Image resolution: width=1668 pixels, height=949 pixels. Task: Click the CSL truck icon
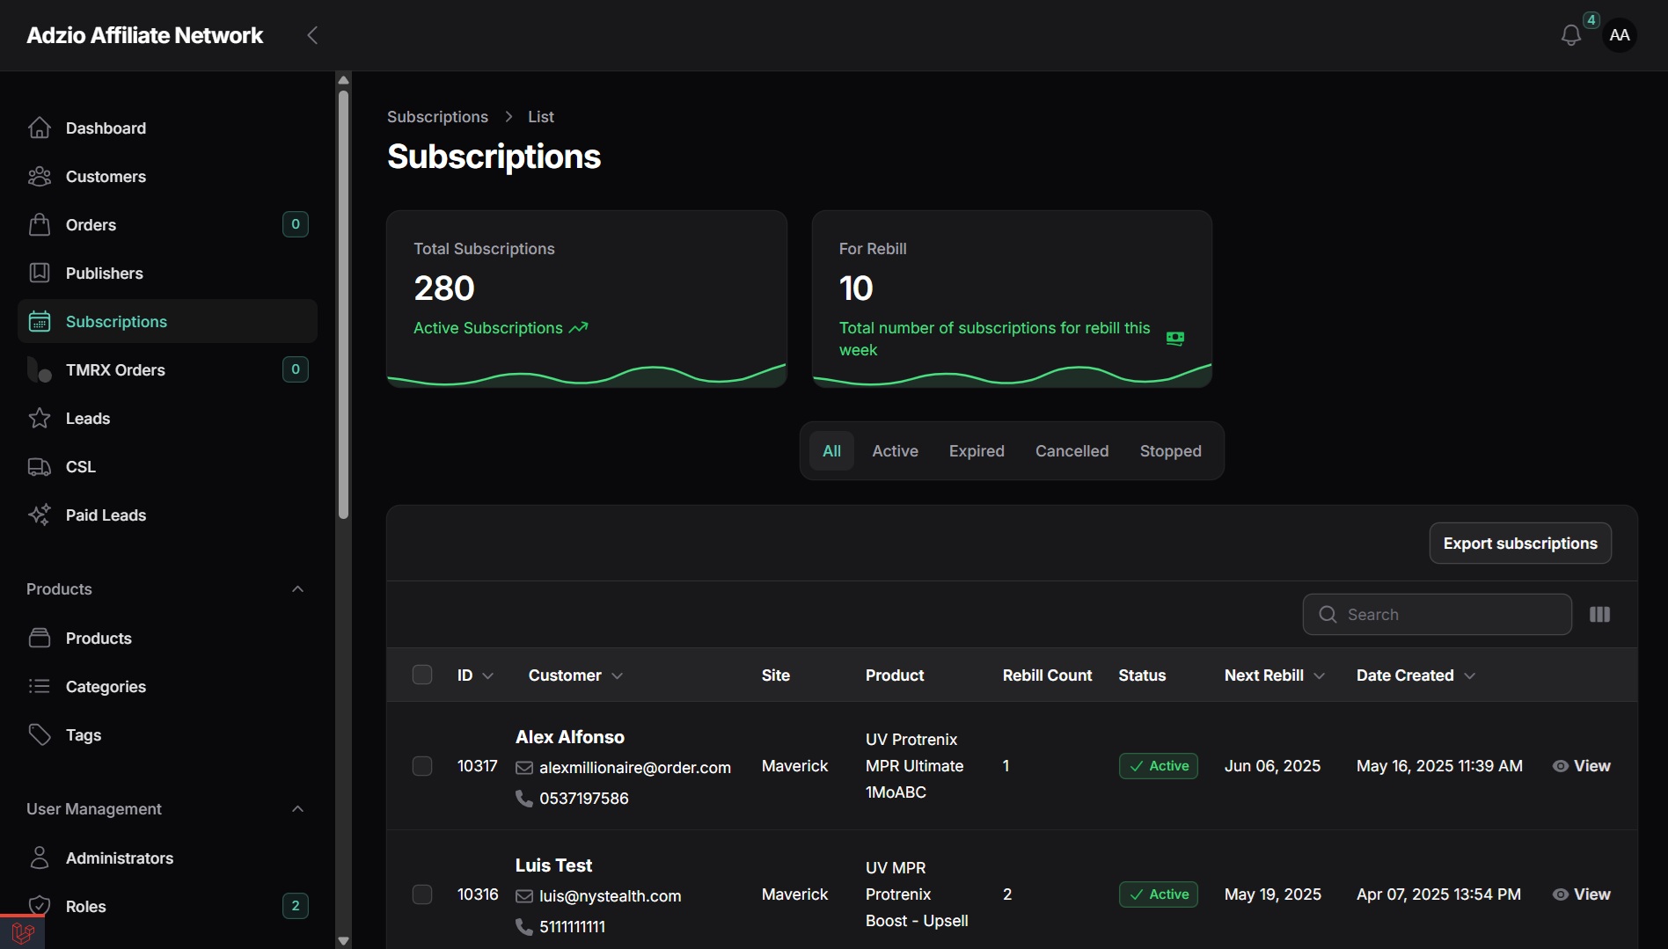click(40, 466)
